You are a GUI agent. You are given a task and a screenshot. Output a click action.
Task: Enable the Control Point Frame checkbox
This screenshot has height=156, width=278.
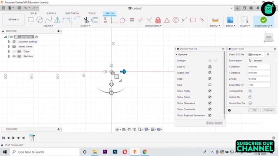250,103
